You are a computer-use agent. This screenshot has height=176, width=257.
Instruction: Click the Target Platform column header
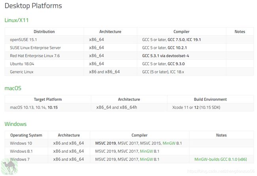(x=48, y=99)
